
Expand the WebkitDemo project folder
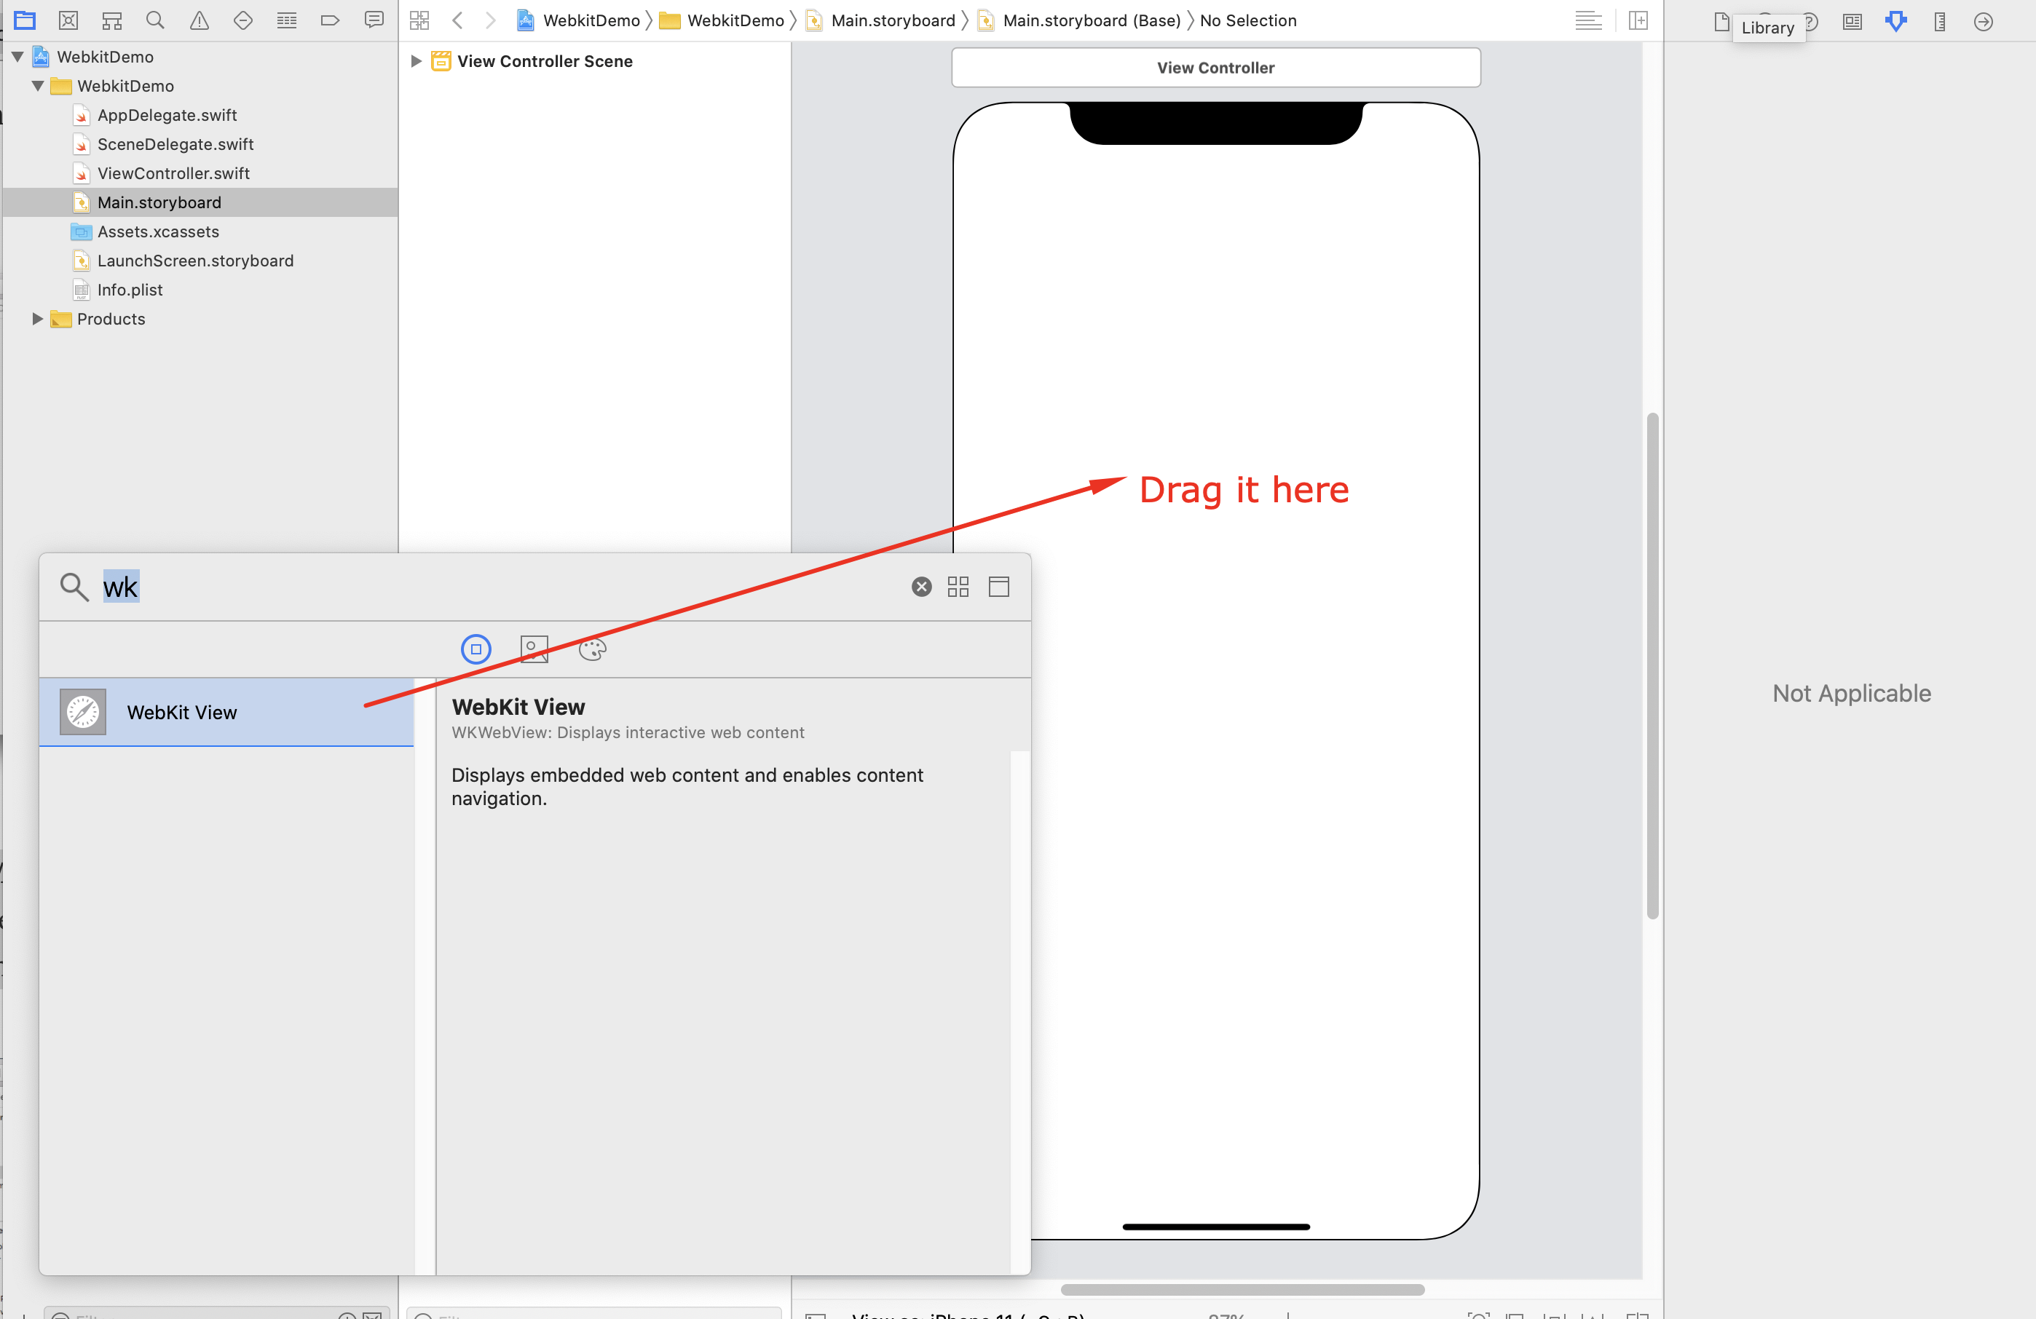pyautogui.click(x=16, y=56)
